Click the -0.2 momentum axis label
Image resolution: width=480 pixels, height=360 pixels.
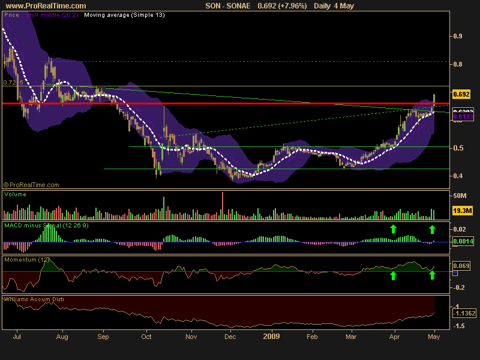(458, 288)
